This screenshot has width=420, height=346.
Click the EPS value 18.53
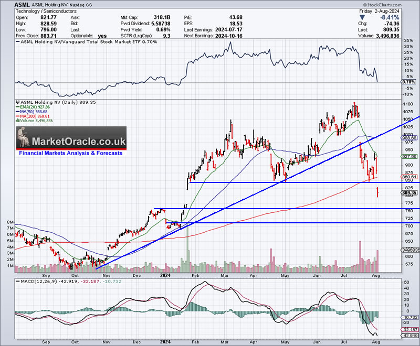point(236,24)
